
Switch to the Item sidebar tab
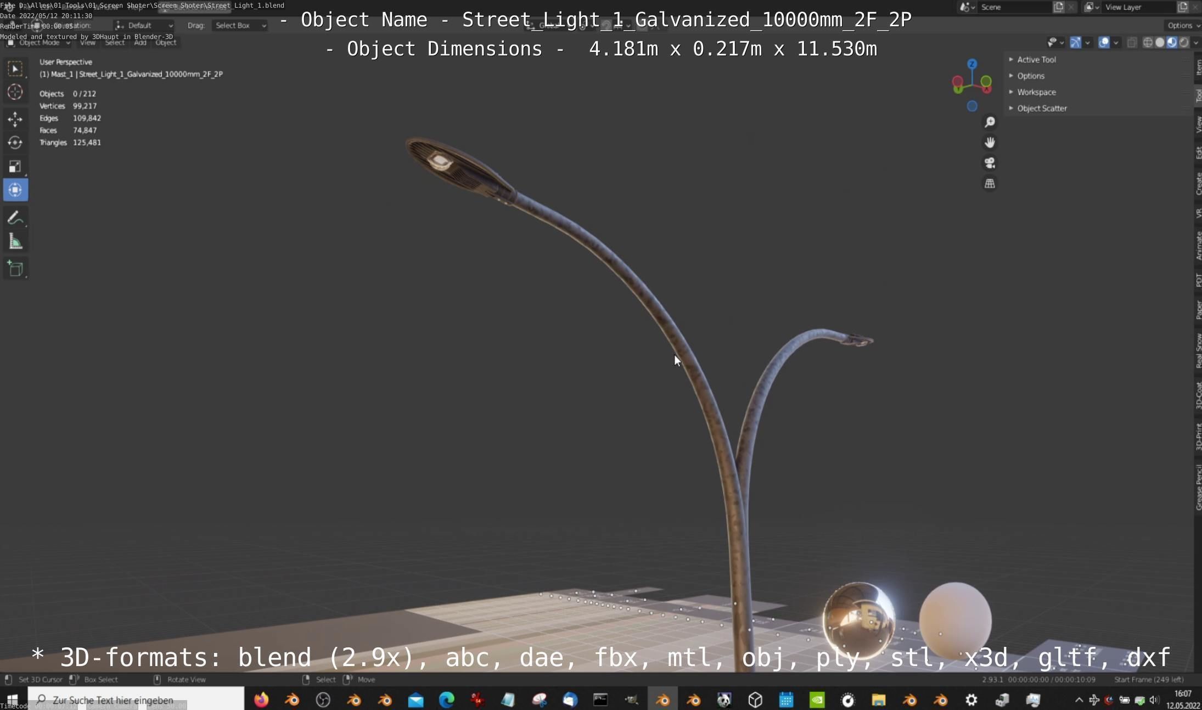(1198, 67)
